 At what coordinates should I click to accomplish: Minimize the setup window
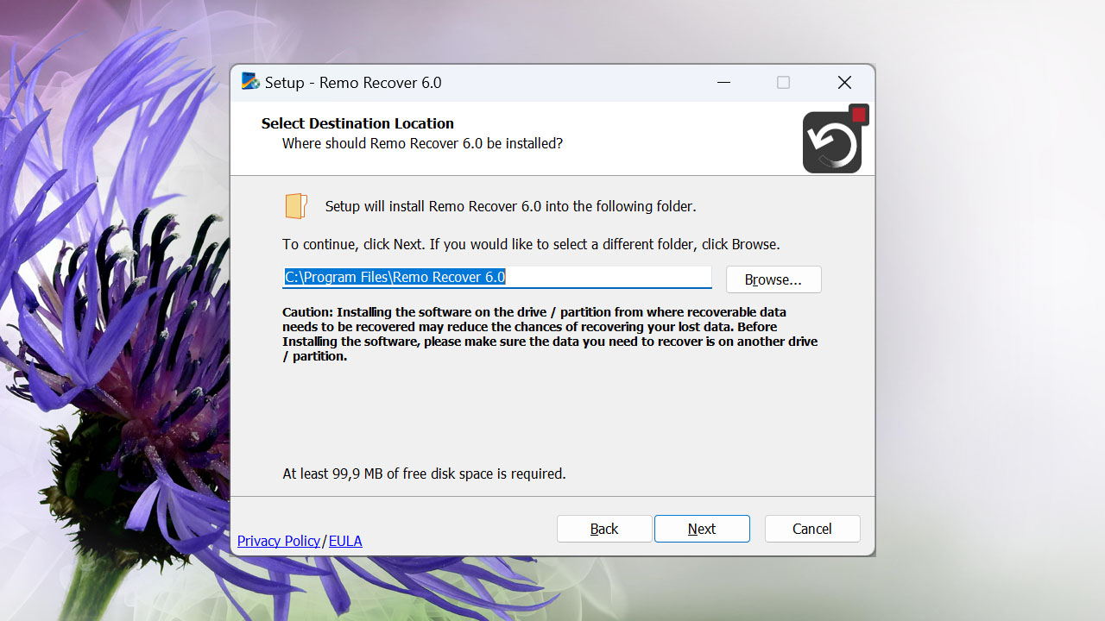pos(723,83)
